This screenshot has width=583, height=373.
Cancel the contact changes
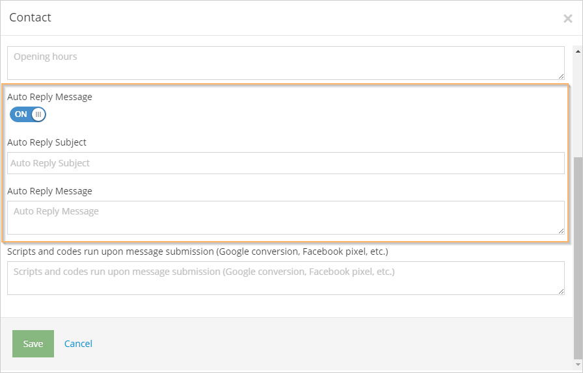[x=78, y=344]
